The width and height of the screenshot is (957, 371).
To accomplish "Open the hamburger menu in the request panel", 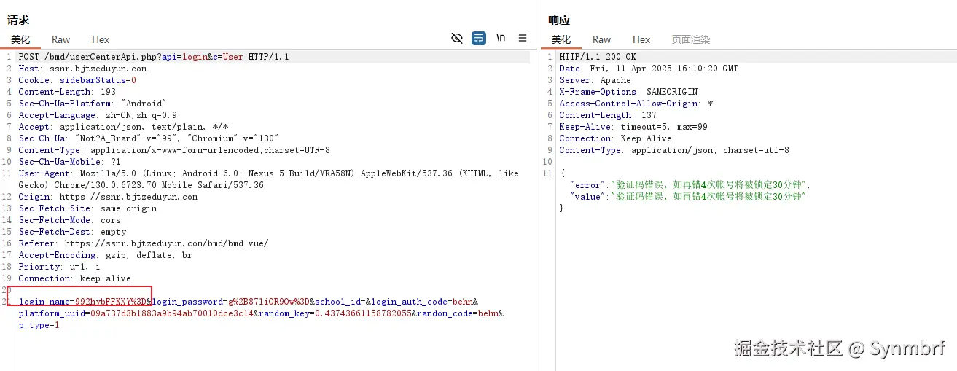I will [523, 38].
